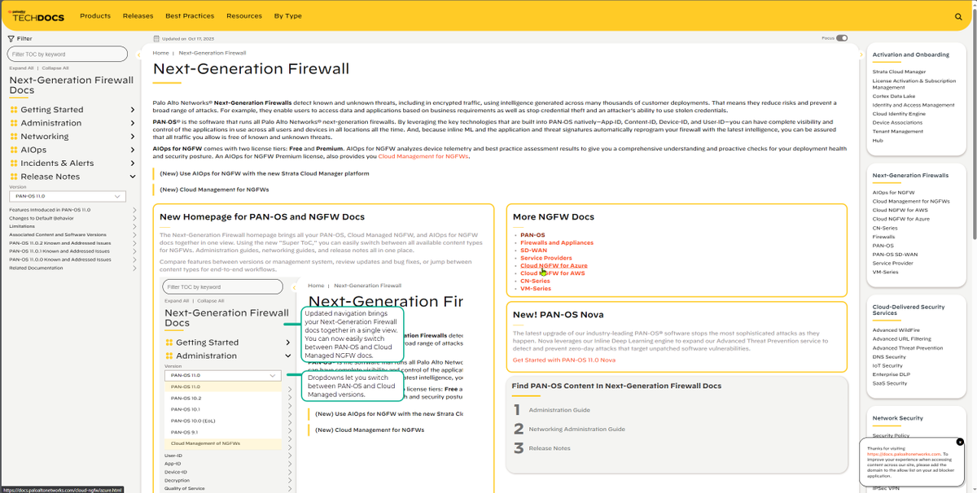Expand the Administration section chevron
This screenshot has height=493, width=977.
tap(133, 123)
